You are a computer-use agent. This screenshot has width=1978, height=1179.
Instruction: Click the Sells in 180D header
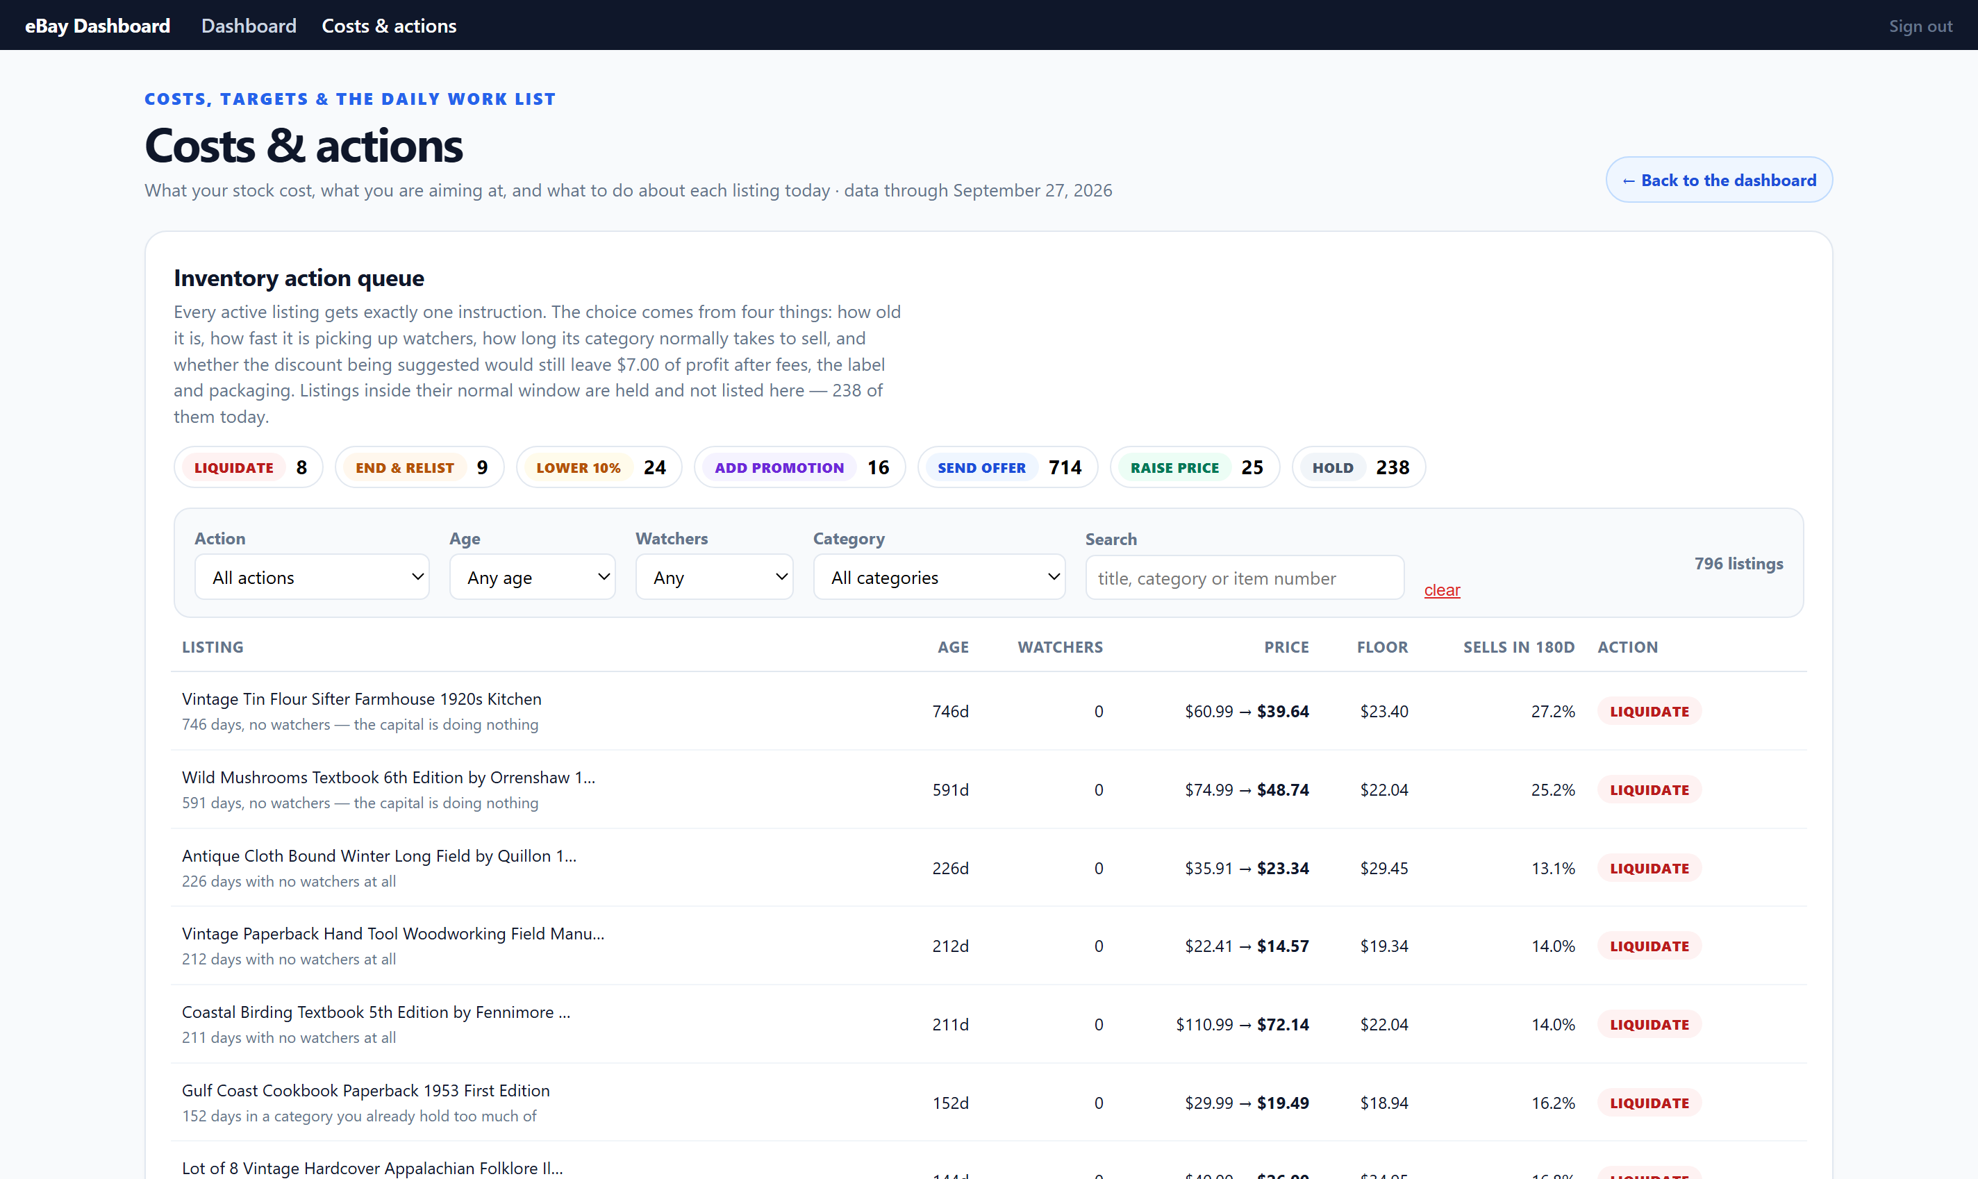click(x=1519, y=646)
